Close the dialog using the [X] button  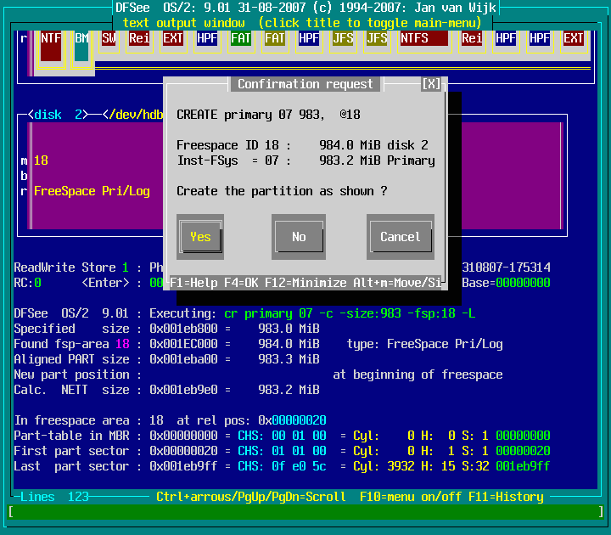[x=431, y=84]
